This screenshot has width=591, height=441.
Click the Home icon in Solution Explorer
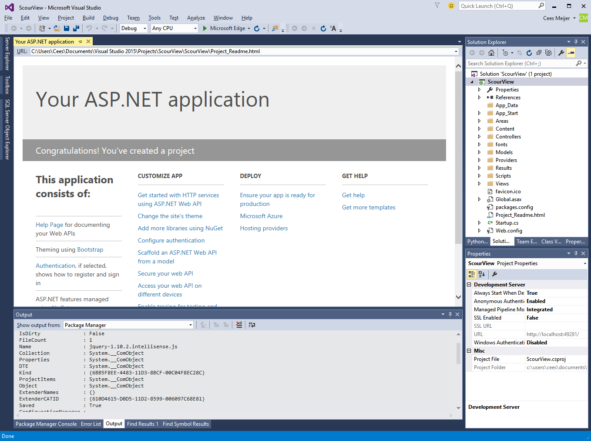click(491, 53)
